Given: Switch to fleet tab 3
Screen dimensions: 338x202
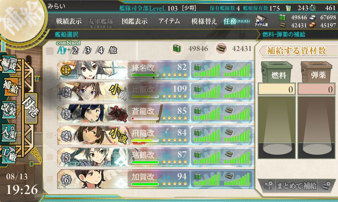Looking at the screenshot, I should click(87, 50).
